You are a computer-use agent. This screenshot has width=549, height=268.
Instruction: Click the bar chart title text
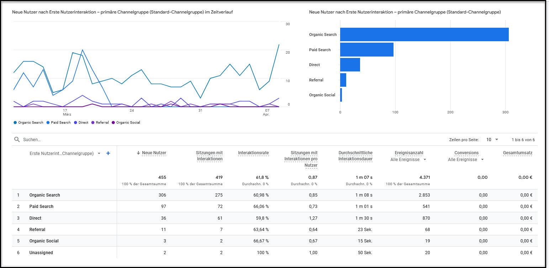(405, 12)
